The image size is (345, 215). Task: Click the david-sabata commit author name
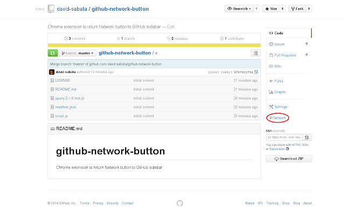point(66,72)
